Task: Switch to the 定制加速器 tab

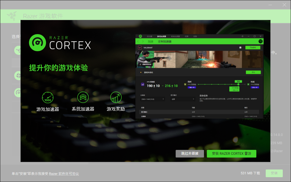Action: [165, 42]
